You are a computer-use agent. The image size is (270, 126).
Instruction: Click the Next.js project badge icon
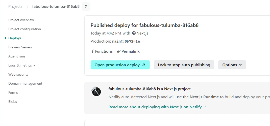[96, 91]
